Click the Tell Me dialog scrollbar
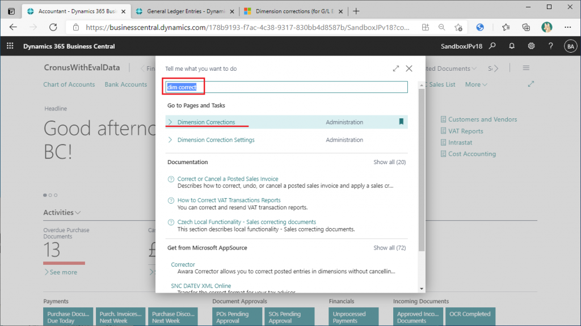 (x=422, y=170)
